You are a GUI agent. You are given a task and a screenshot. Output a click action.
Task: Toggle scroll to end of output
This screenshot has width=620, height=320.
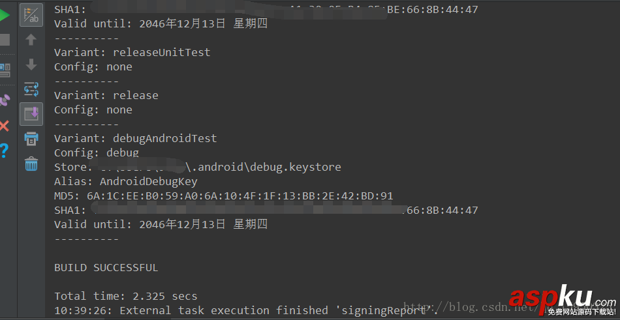point(31,114)
